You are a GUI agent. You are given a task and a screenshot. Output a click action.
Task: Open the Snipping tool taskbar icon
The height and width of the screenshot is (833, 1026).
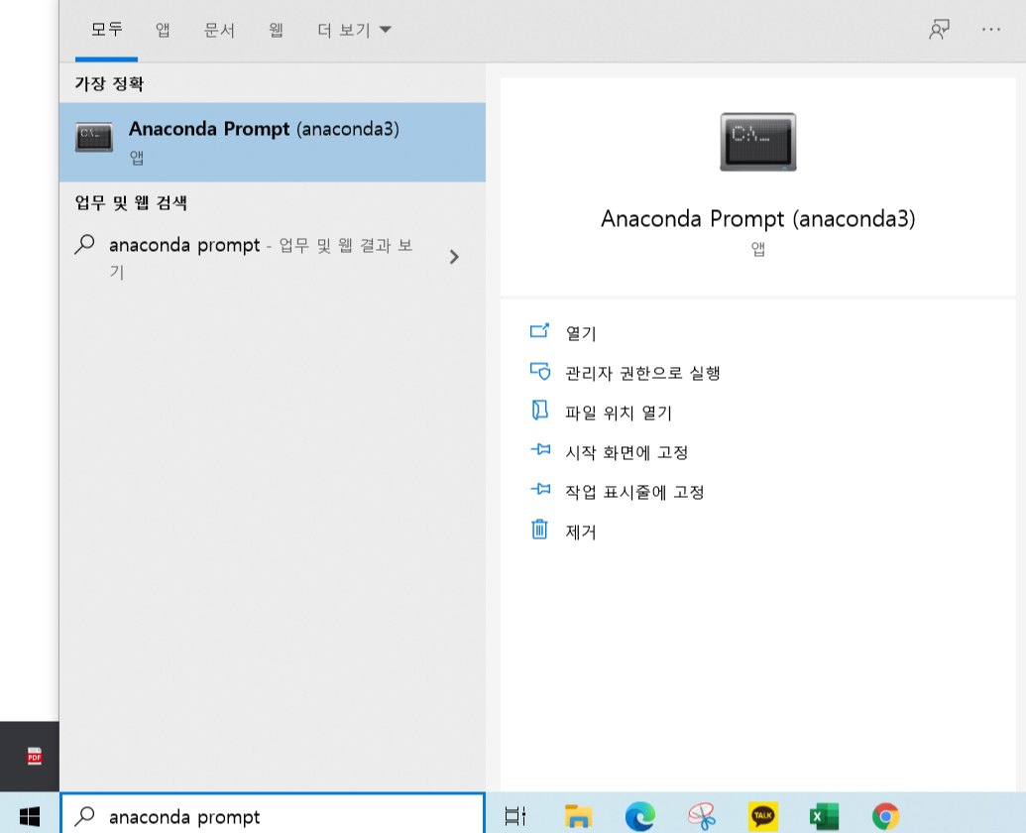tap(702, 816)
